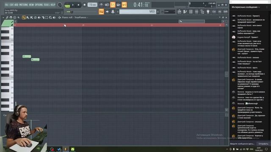Open the Piano roll - TruePianos target menu
The width and height of the screenshot is (271, 152).
point(75,18)
